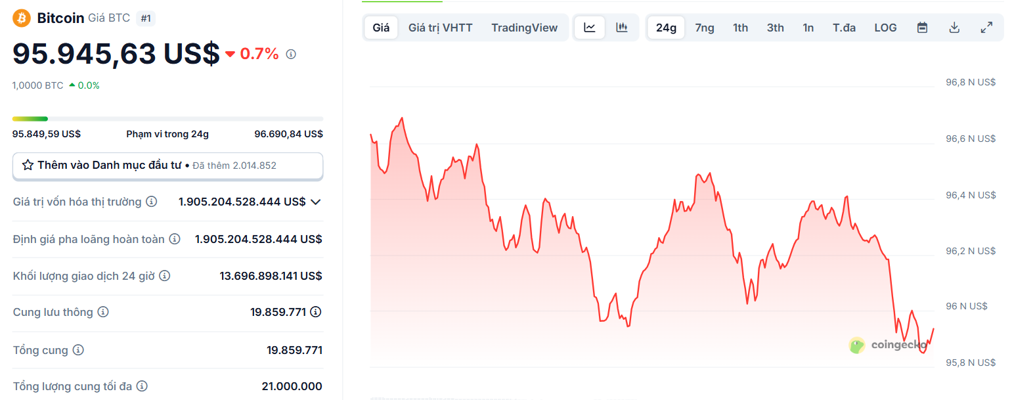Open info icon for Khối lượng giao dịch 24 giờ
The width and height of the screenshot is (1012, 400).
165,276
